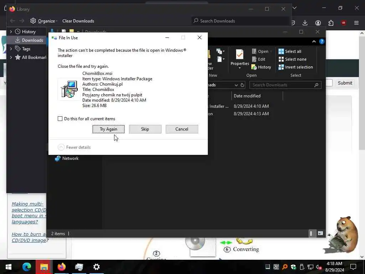Click Select all in Explorer ribbon
The image size is (365, 274).
[x=290, y=51]
